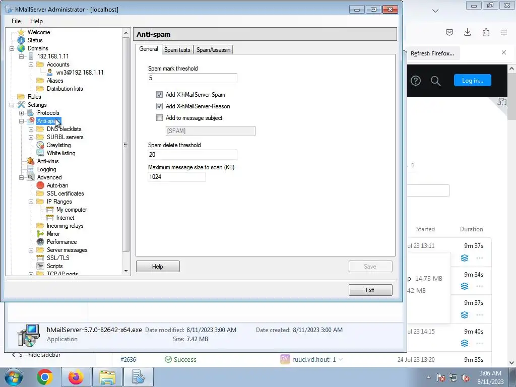
Task: Open the Status info icon
Action: pyautogui.click(x=21, y=40)
